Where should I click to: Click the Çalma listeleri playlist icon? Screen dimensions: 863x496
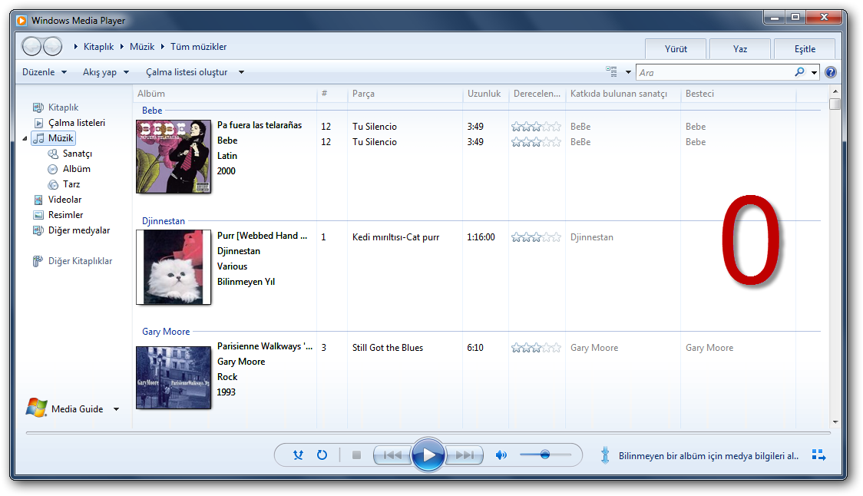tap(38, 123)
